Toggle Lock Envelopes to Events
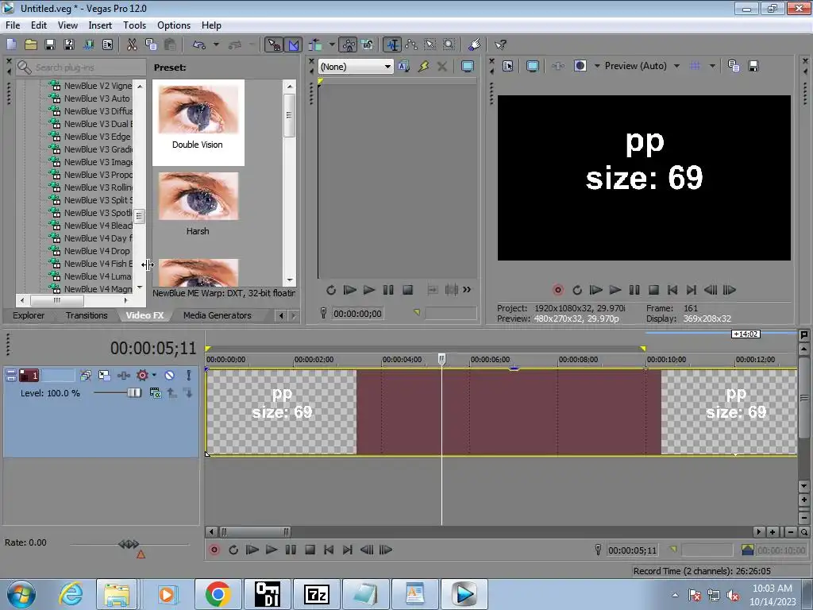 tap(349, 44)
